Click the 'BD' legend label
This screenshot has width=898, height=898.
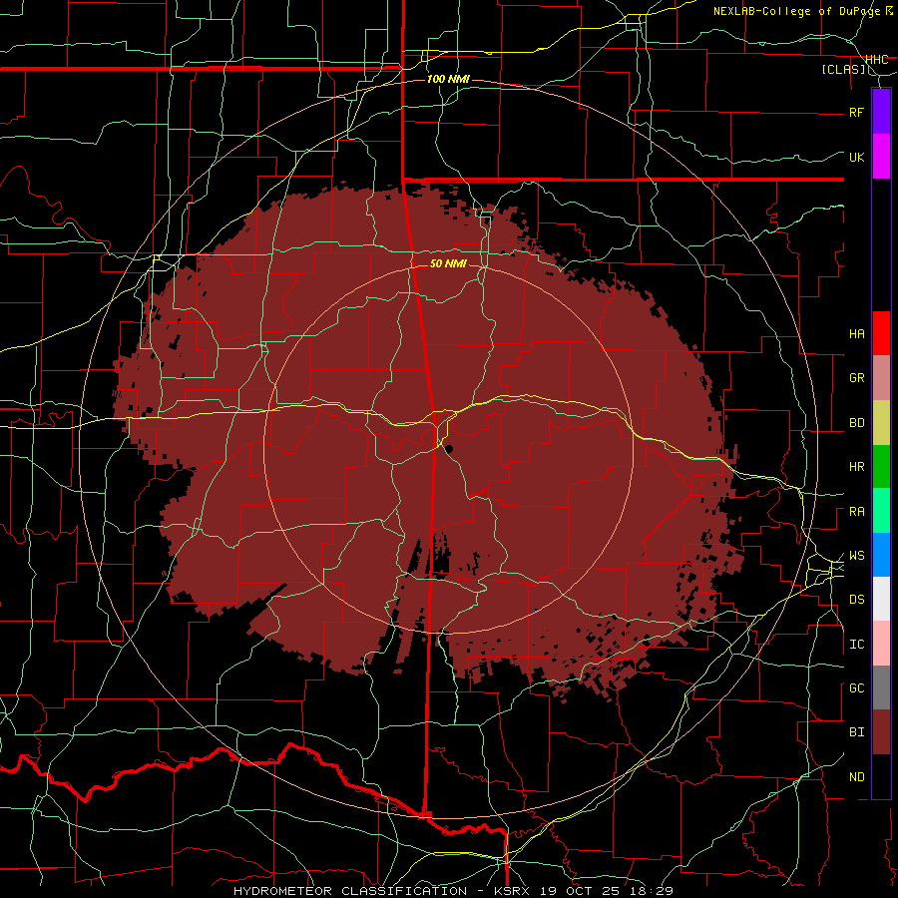(857, 423)
